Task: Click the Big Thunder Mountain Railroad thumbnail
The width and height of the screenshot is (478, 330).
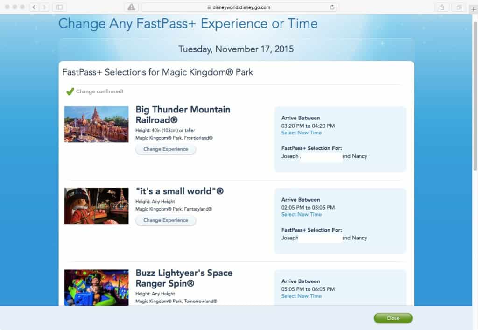Action: pyautogui.click(x=96, y=124)
